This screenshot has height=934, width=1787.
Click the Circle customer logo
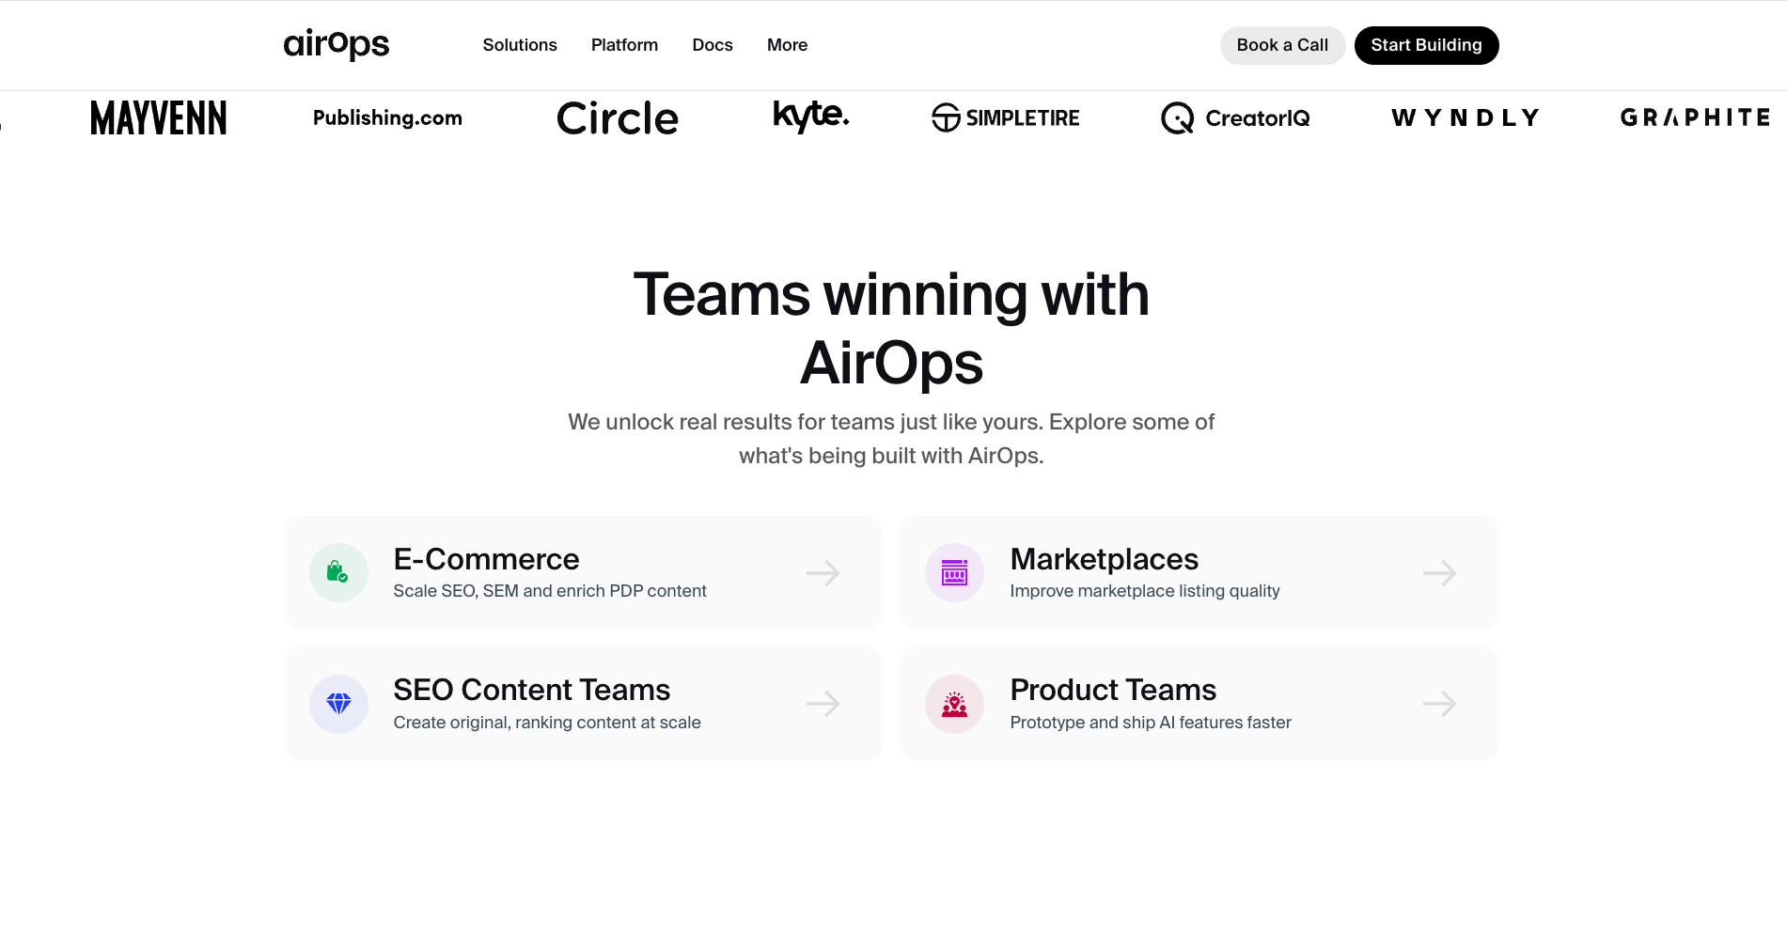[618, 118]
